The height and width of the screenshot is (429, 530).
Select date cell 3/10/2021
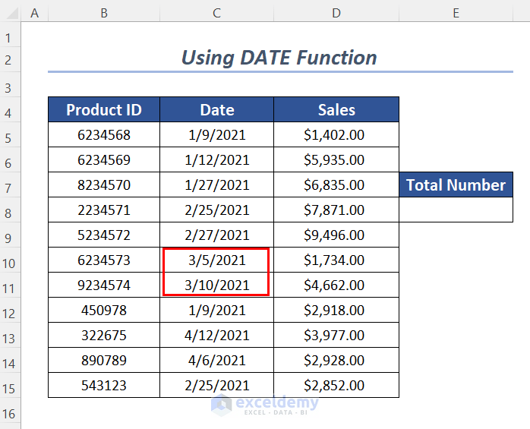216,285
